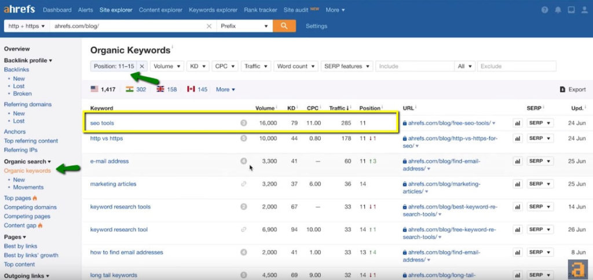Click SERP features badge for seo tools

tap(244, 123)
